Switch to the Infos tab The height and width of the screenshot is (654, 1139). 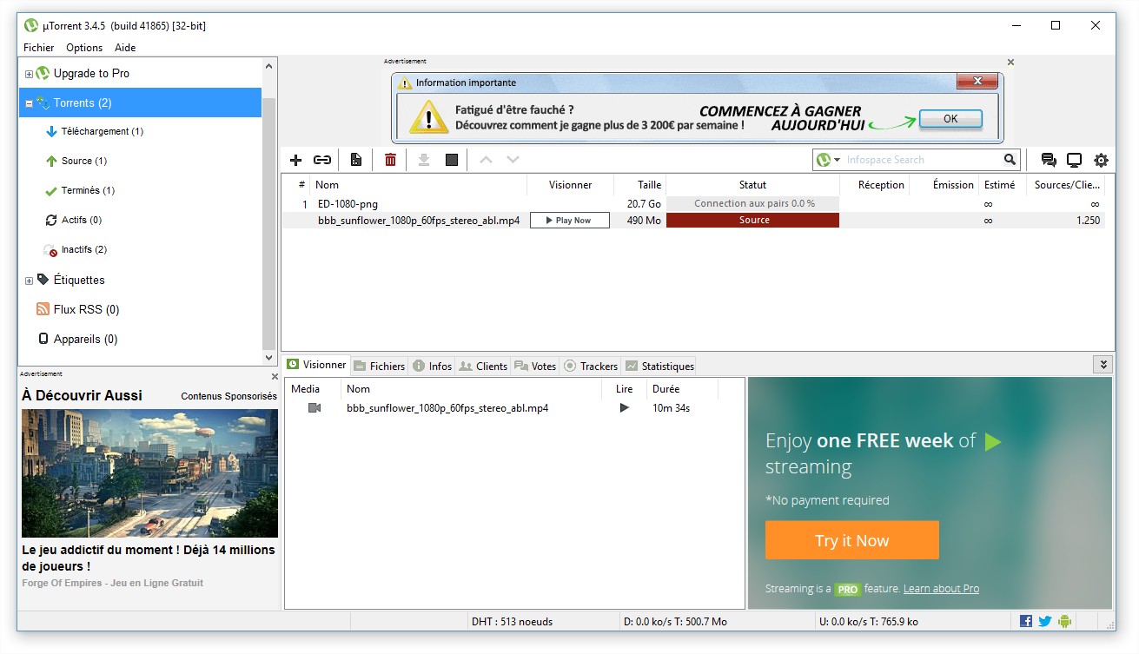tap(433, 366)
